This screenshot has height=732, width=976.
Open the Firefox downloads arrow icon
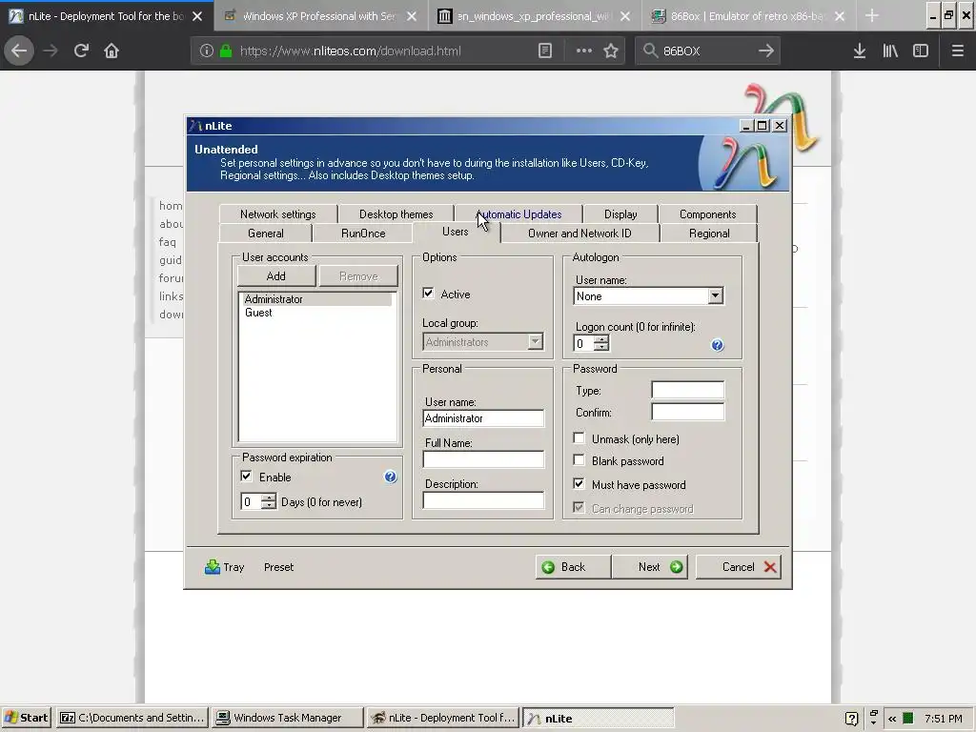(x=860, y=51)
